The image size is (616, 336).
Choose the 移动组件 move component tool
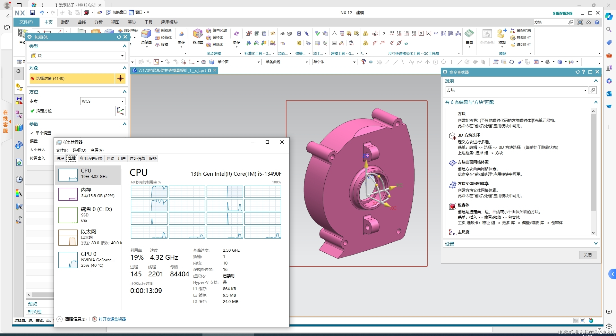521,38
